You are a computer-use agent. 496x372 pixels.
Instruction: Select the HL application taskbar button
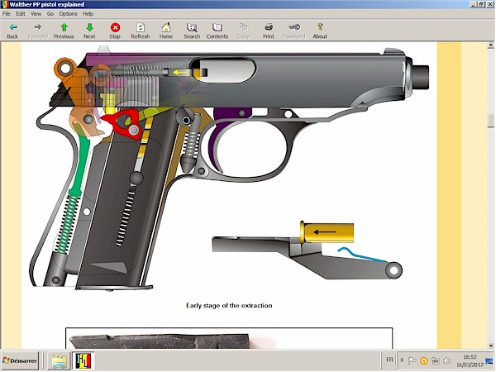click(83, 361)
